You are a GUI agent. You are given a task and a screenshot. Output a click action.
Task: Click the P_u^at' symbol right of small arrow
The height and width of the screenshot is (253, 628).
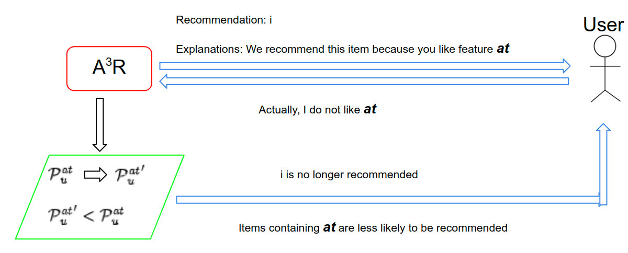131,175
